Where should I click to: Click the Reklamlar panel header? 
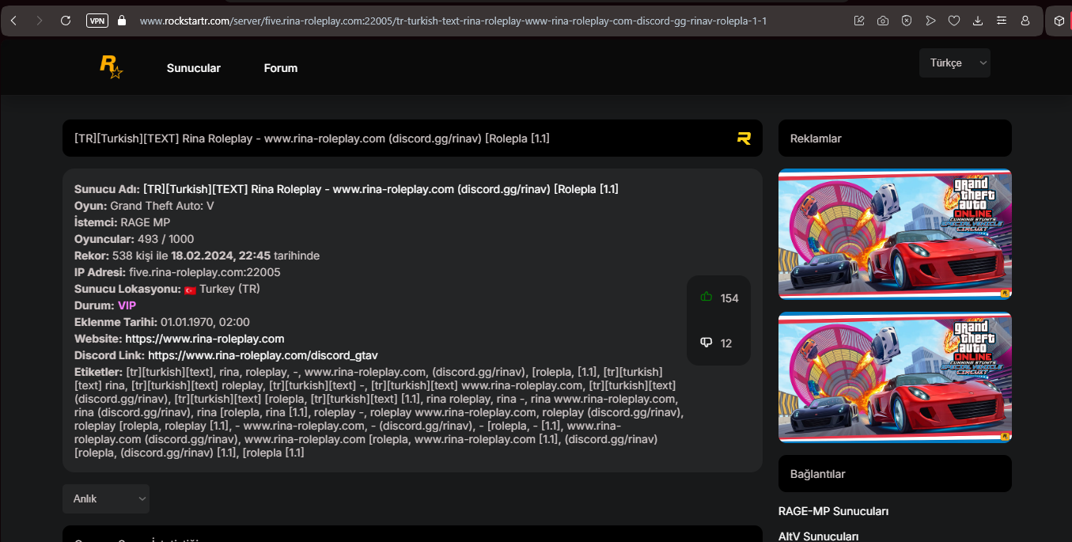click(x=895, y=138)
